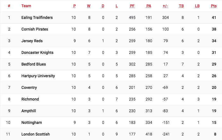
Task: Click the W wins column header
Action: 89,6
